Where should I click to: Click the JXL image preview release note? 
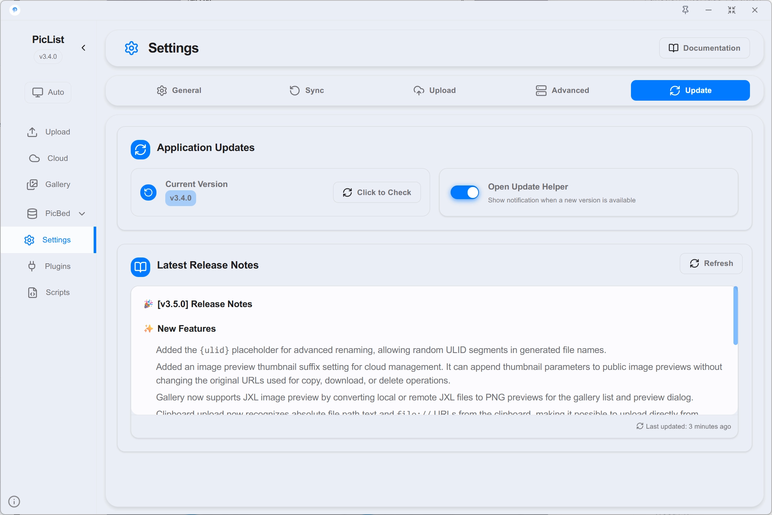point(425,397)
